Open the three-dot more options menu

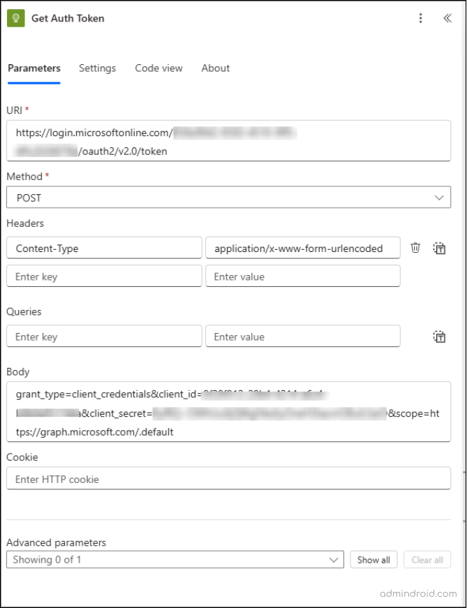click(x=420, y=19)
